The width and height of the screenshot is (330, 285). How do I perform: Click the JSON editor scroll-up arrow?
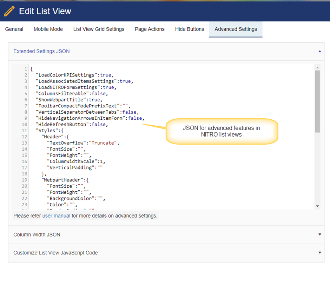pos(317,67)
